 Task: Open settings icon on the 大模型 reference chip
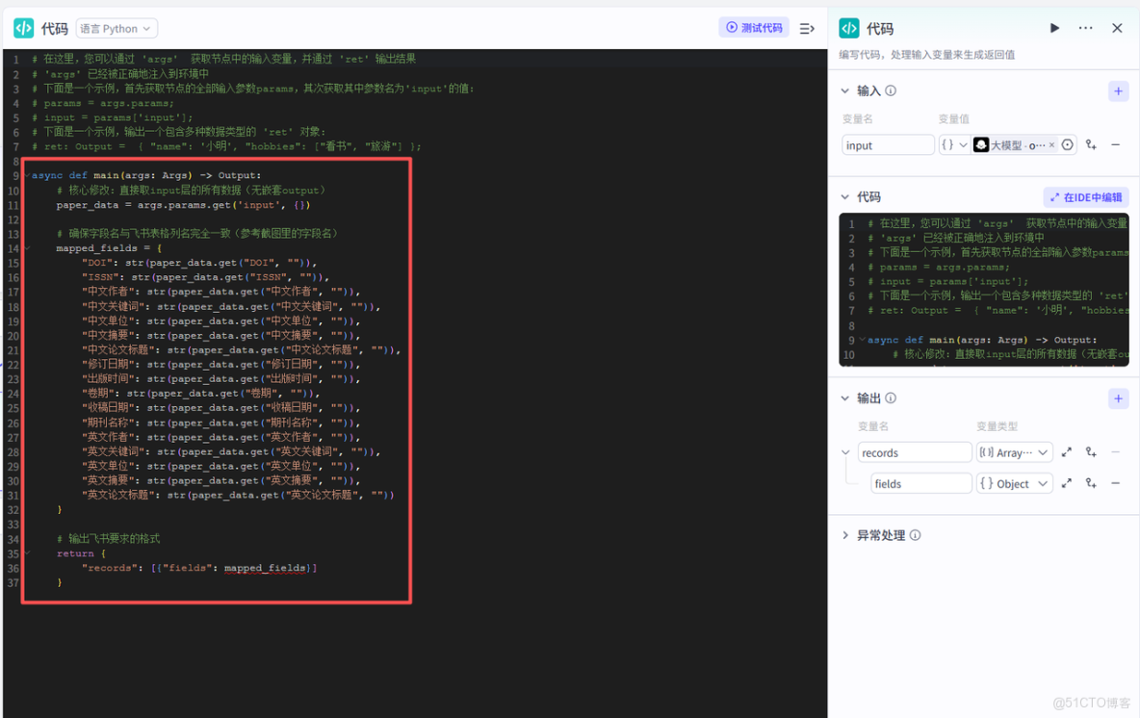[x=1068, y=144]
